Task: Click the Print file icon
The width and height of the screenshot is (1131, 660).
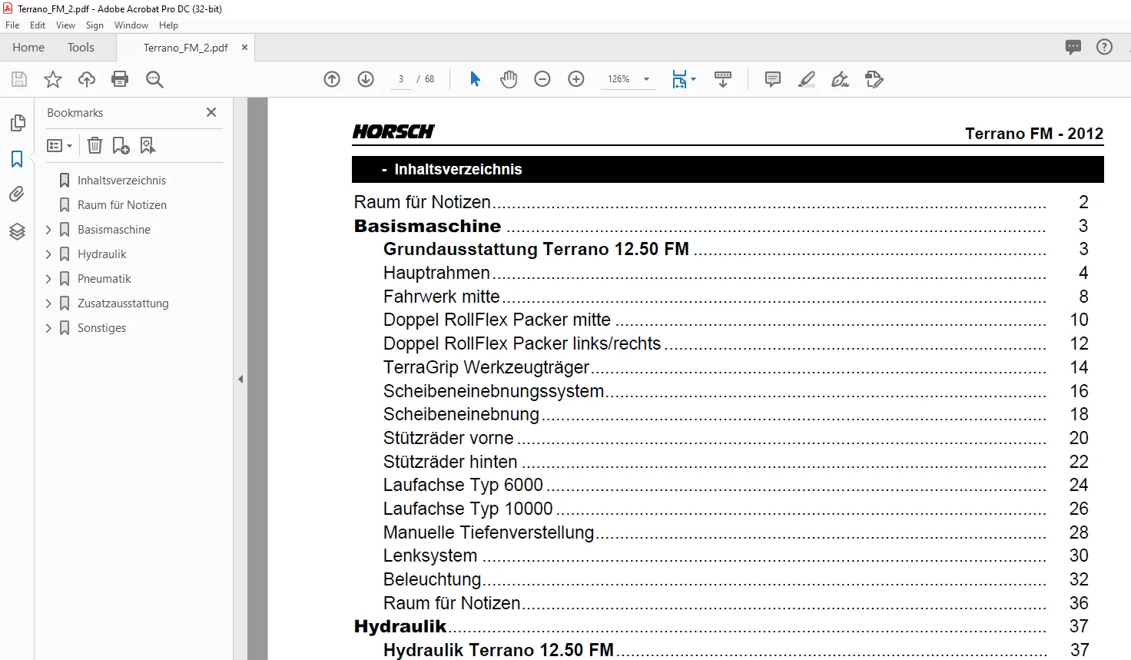Action: pos(120,79)
